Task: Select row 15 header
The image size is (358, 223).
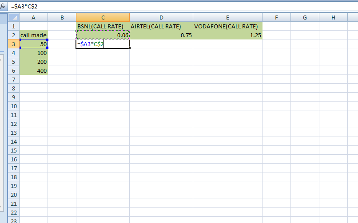Action: click(14, 151)
